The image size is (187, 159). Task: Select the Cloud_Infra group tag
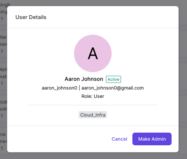pyautogui.click(x=93, y=115)
